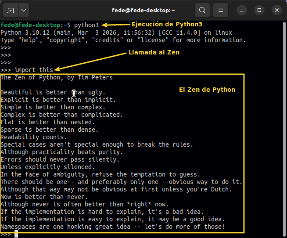Click the line 'Explicit is better than implicit.'
This screenshot has height=238, width=287.
(58, 100)
